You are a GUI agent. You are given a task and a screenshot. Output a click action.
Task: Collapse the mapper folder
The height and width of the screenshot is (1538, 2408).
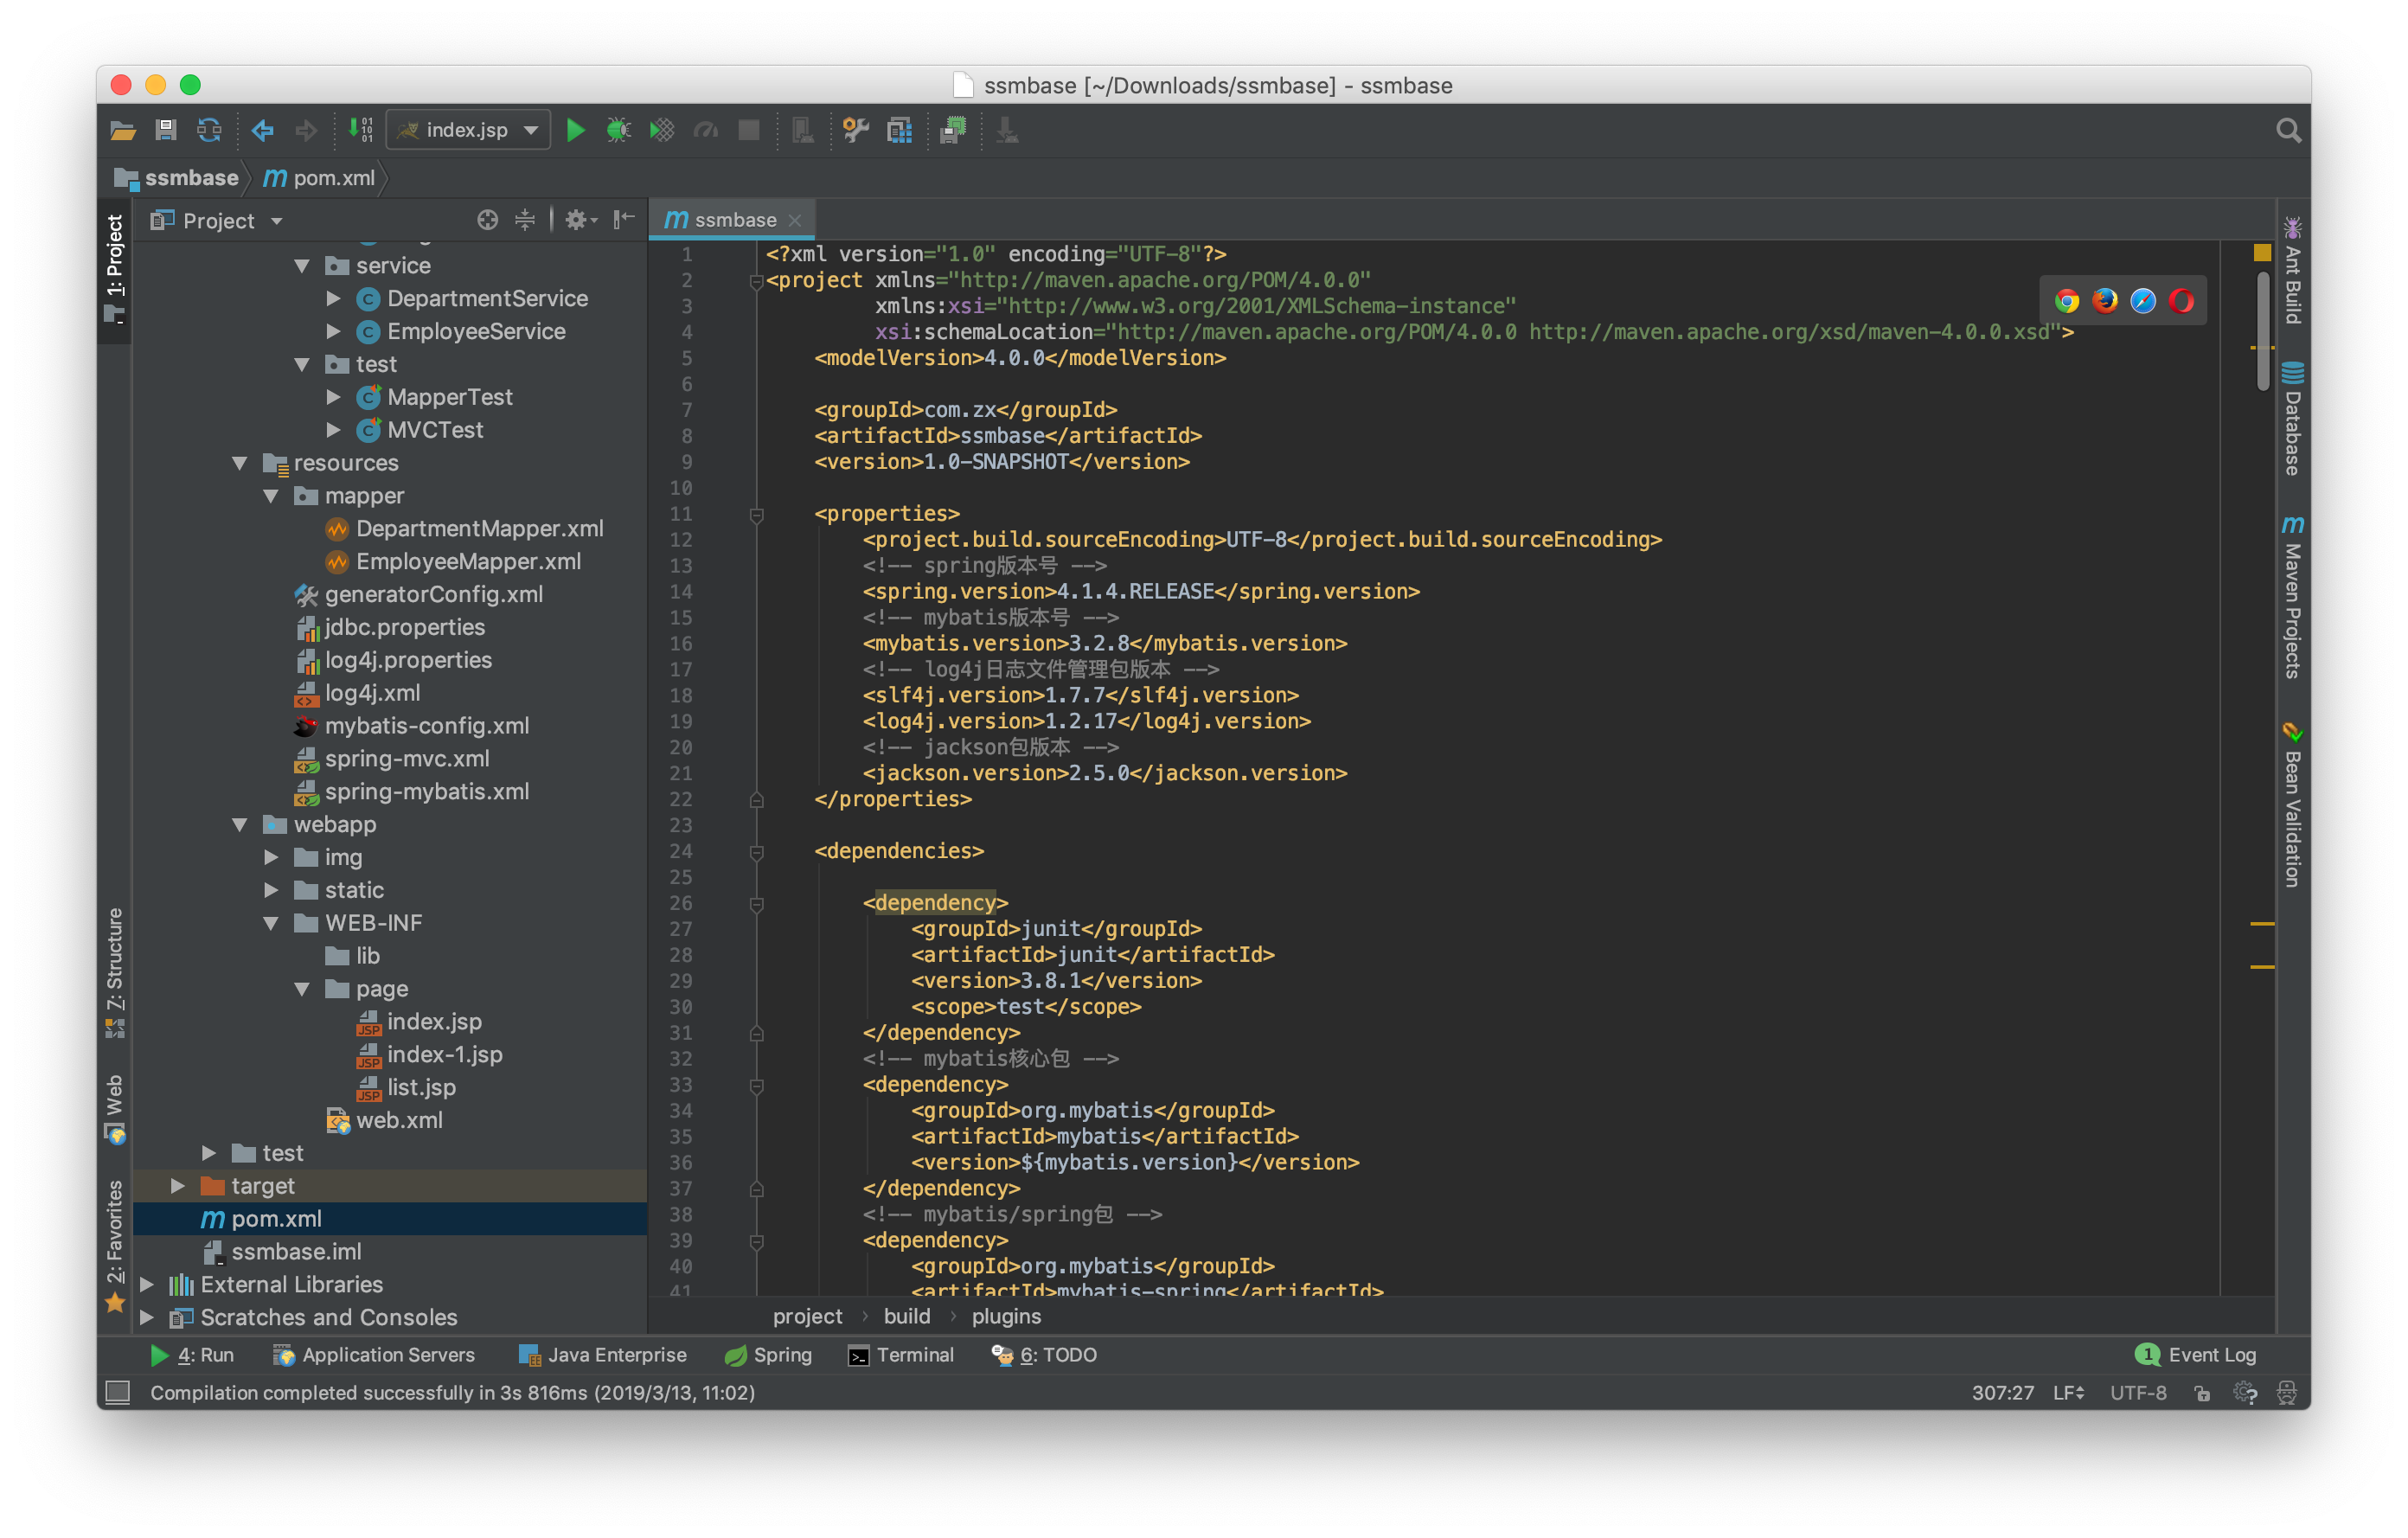(271, 496)
